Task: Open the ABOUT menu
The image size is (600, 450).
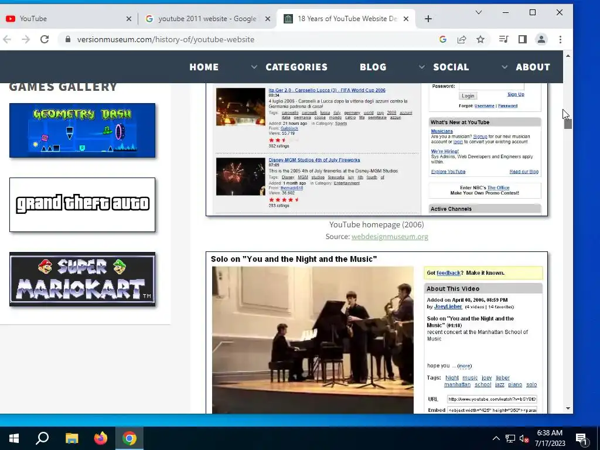Action: point(533,67)
